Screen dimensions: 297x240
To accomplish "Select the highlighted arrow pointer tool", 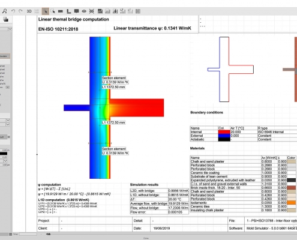I will tap(46, 11).
